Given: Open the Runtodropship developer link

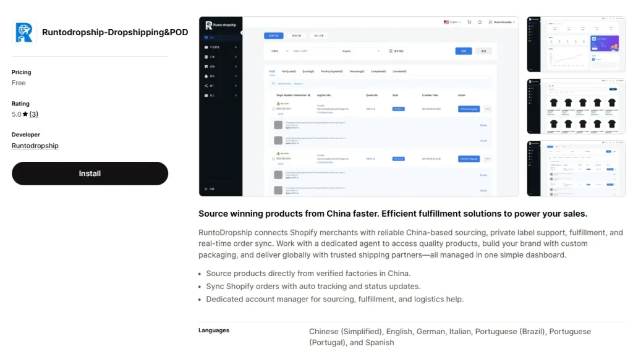Looking at the screenshot, I should point(35,146).
